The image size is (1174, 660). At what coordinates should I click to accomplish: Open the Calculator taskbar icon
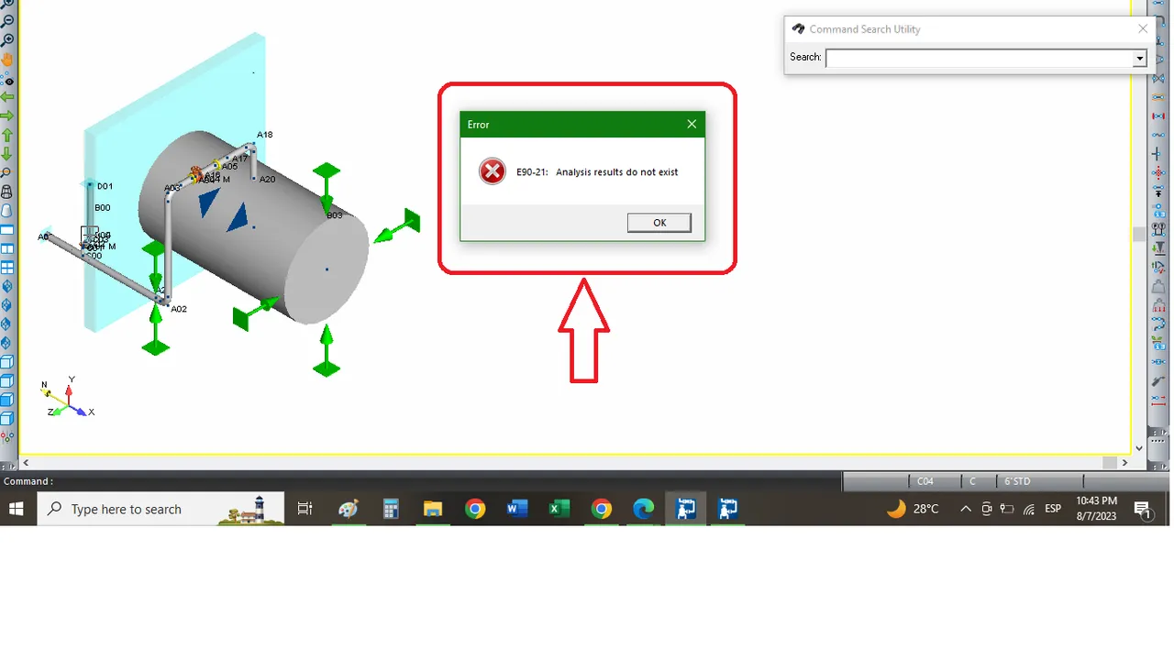(x=391, y=509)
